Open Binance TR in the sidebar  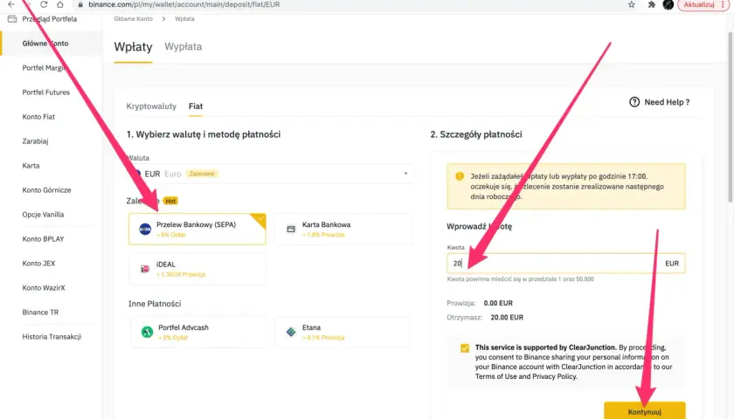[x=40, y=312]
